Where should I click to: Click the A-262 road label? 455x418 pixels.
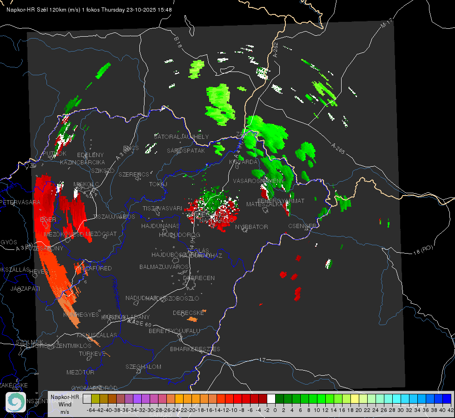(276, 50)
